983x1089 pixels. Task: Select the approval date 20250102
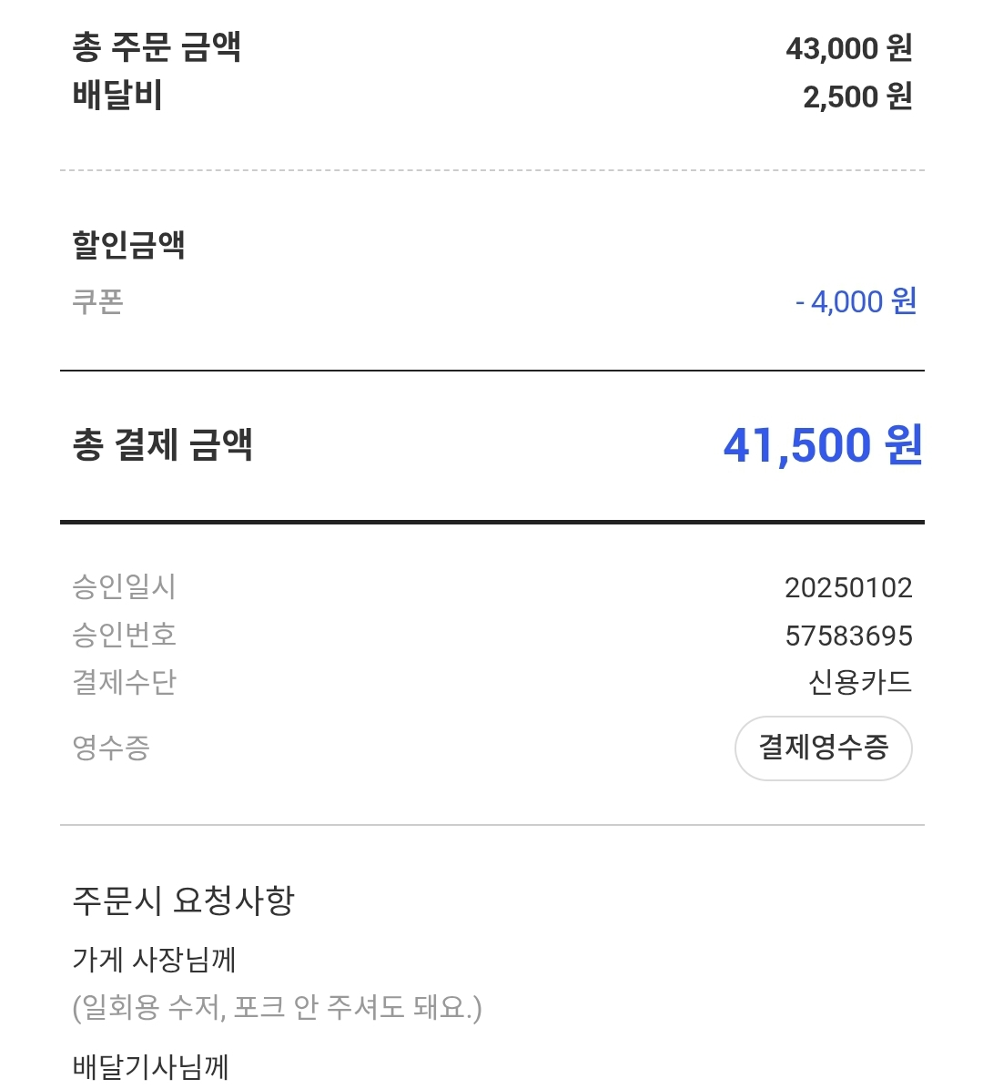click(x=848, y=587)
